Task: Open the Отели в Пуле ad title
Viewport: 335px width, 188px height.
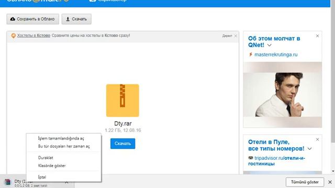Action: coord(276,145)
